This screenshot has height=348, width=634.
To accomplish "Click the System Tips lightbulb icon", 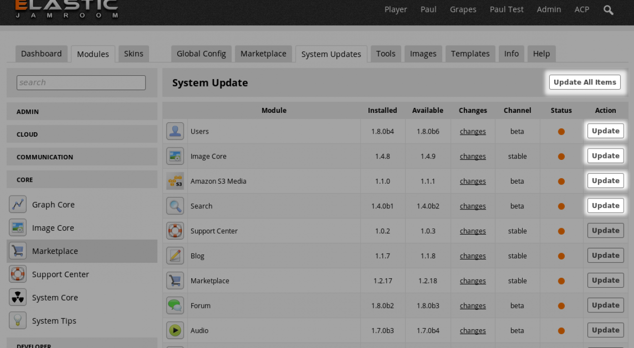I will [18, 321].
